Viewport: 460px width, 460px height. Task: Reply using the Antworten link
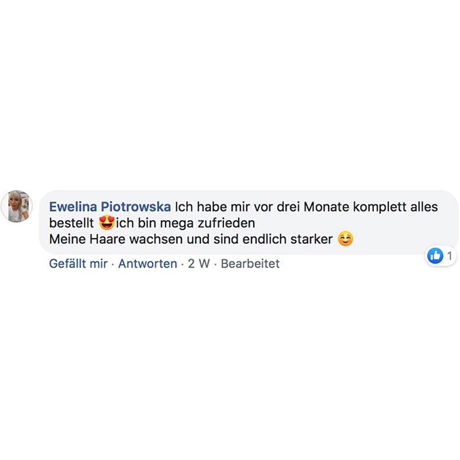click(148, 264)
